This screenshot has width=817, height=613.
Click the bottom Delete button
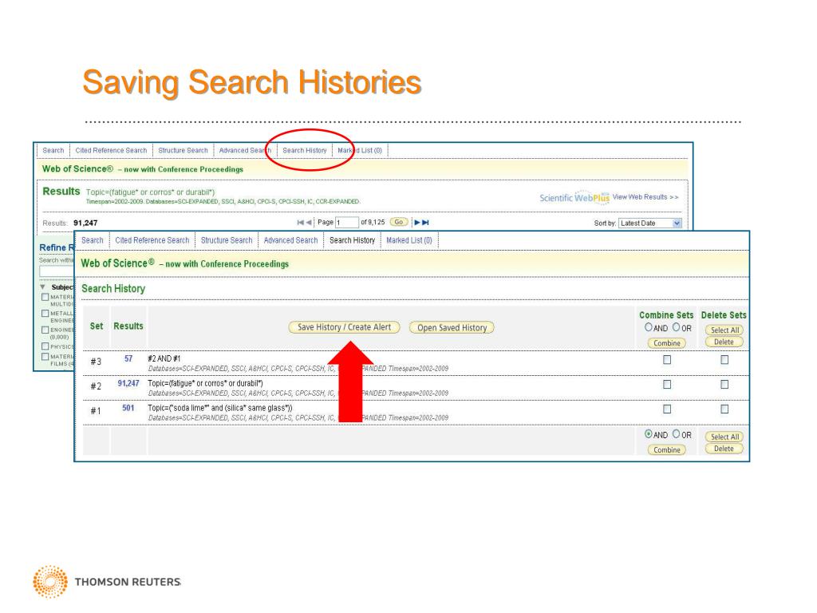click(724, 449)
